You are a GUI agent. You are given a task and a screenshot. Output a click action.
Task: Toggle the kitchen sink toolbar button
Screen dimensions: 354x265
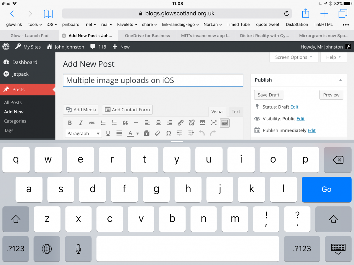224,123
